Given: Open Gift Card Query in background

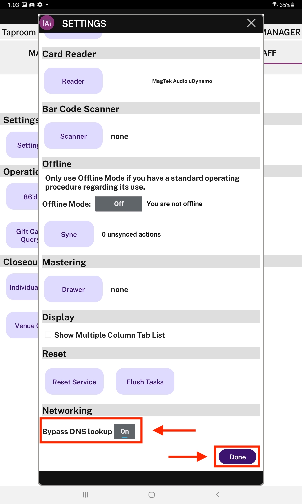Looking at the screenshot, I should click(22, 235).
